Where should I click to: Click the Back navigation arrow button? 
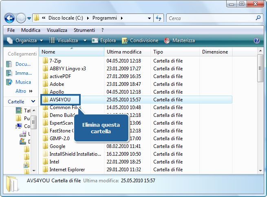pos(9,18)
